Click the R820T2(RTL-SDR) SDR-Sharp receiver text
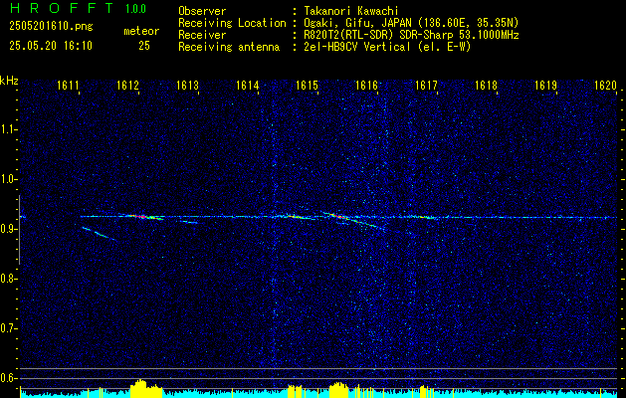Screen dimensions: 626x398 [379, 35]
